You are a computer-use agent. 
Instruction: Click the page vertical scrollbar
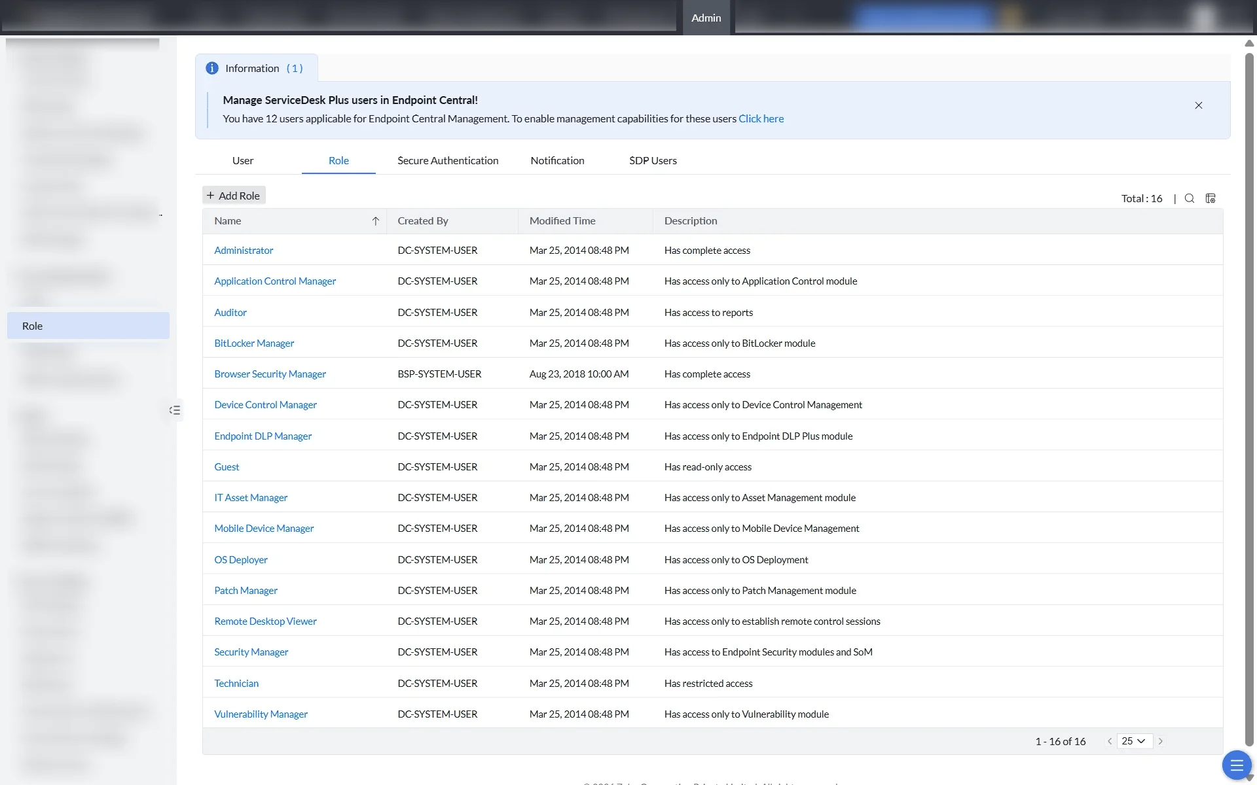point(1249,399)
